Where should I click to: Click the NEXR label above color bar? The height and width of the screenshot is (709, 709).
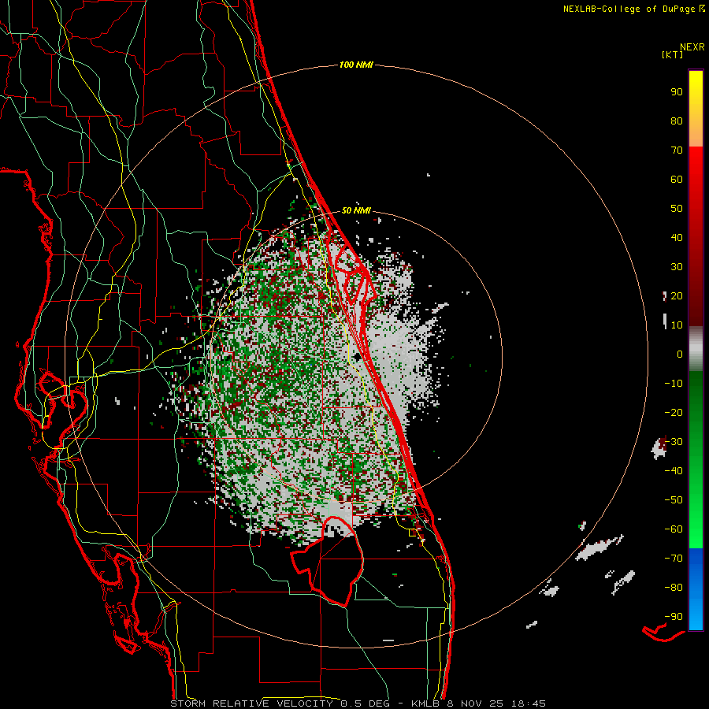(x=692, y=47)
